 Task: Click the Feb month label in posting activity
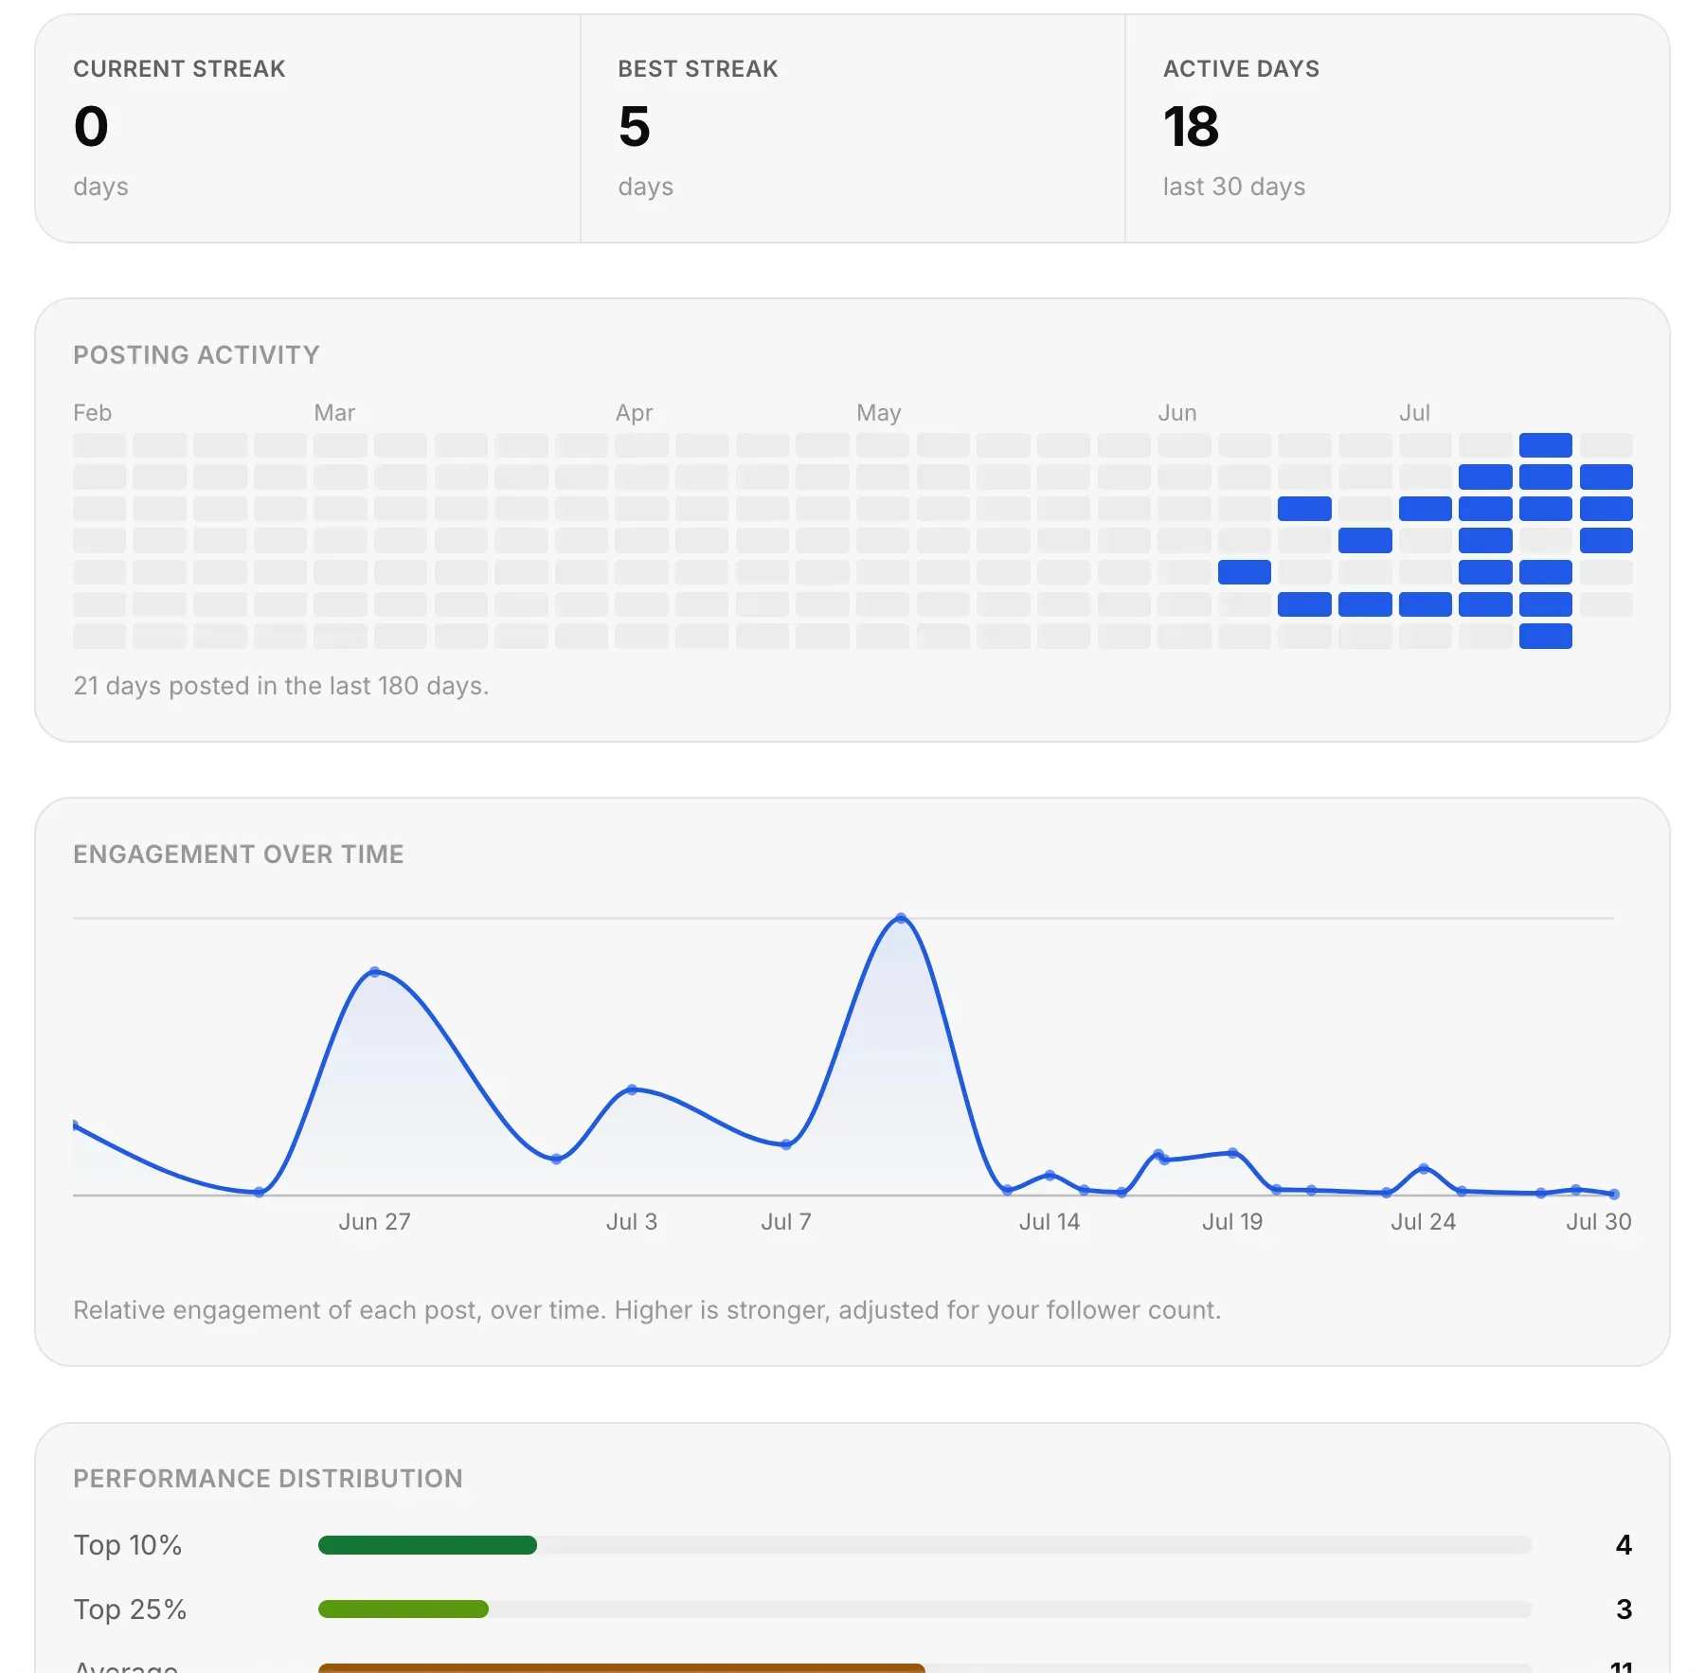pos(93,413)
